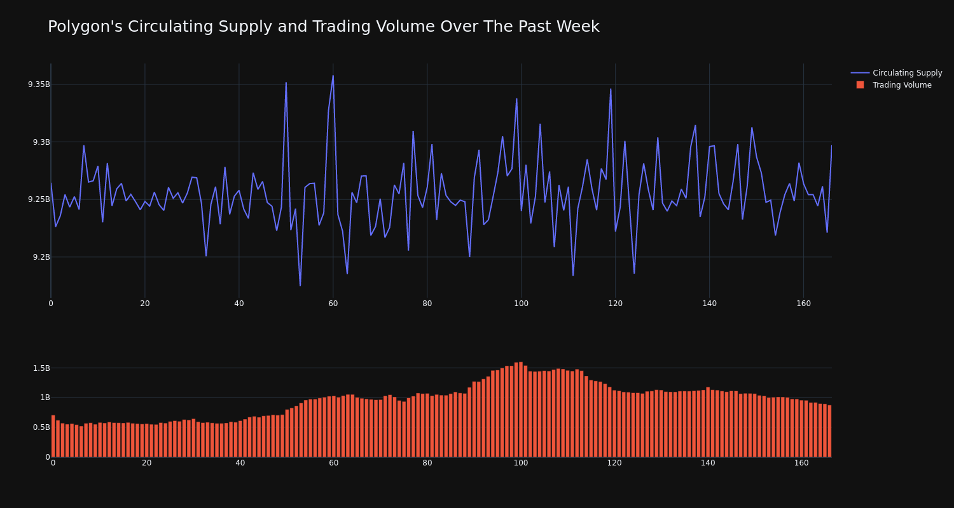Click the supply line low point near x=53
954x508 pixels.
click(300, 285)
